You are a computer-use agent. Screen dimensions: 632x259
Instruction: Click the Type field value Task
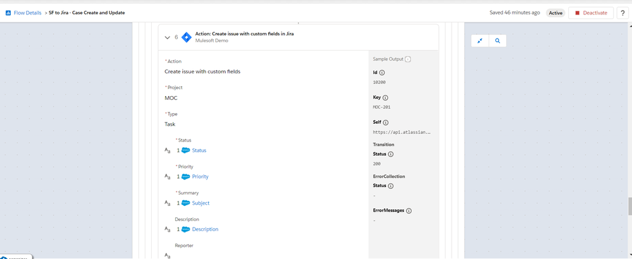click(x=170, y=124)
